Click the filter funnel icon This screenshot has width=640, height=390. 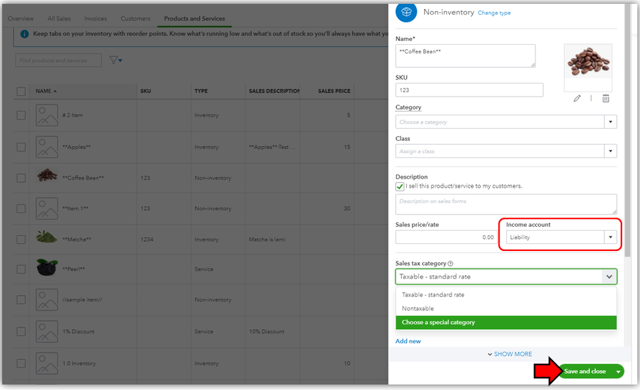[114, 60]
